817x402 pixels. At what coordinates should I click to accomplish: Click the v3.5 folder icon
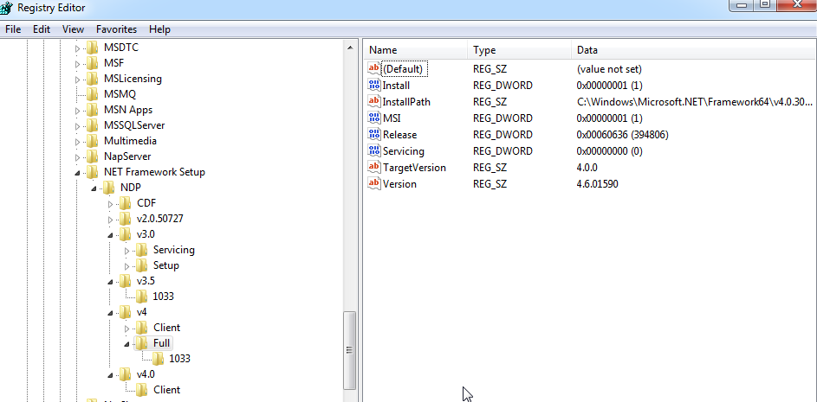(x=125, y=281)
